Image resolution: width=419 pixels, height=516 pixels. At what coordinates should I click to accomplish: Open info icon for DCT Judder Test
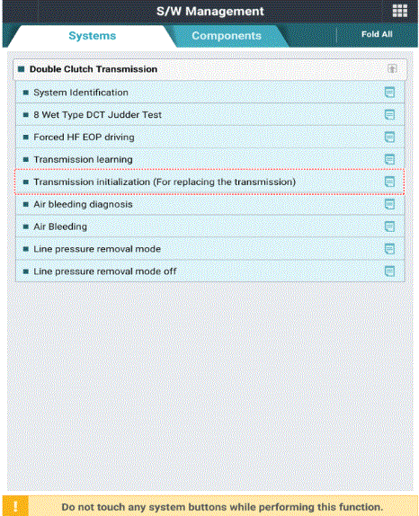point(389,115)
